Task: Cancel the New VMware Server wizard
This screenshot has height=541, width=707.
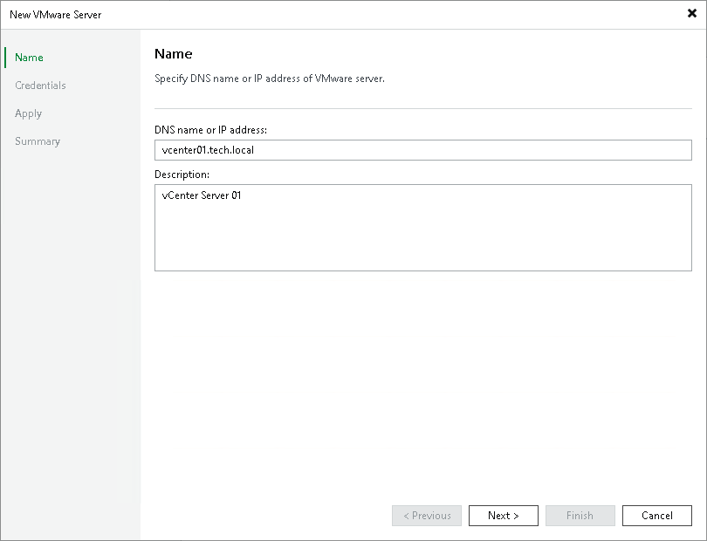Action: click(656, 515)
